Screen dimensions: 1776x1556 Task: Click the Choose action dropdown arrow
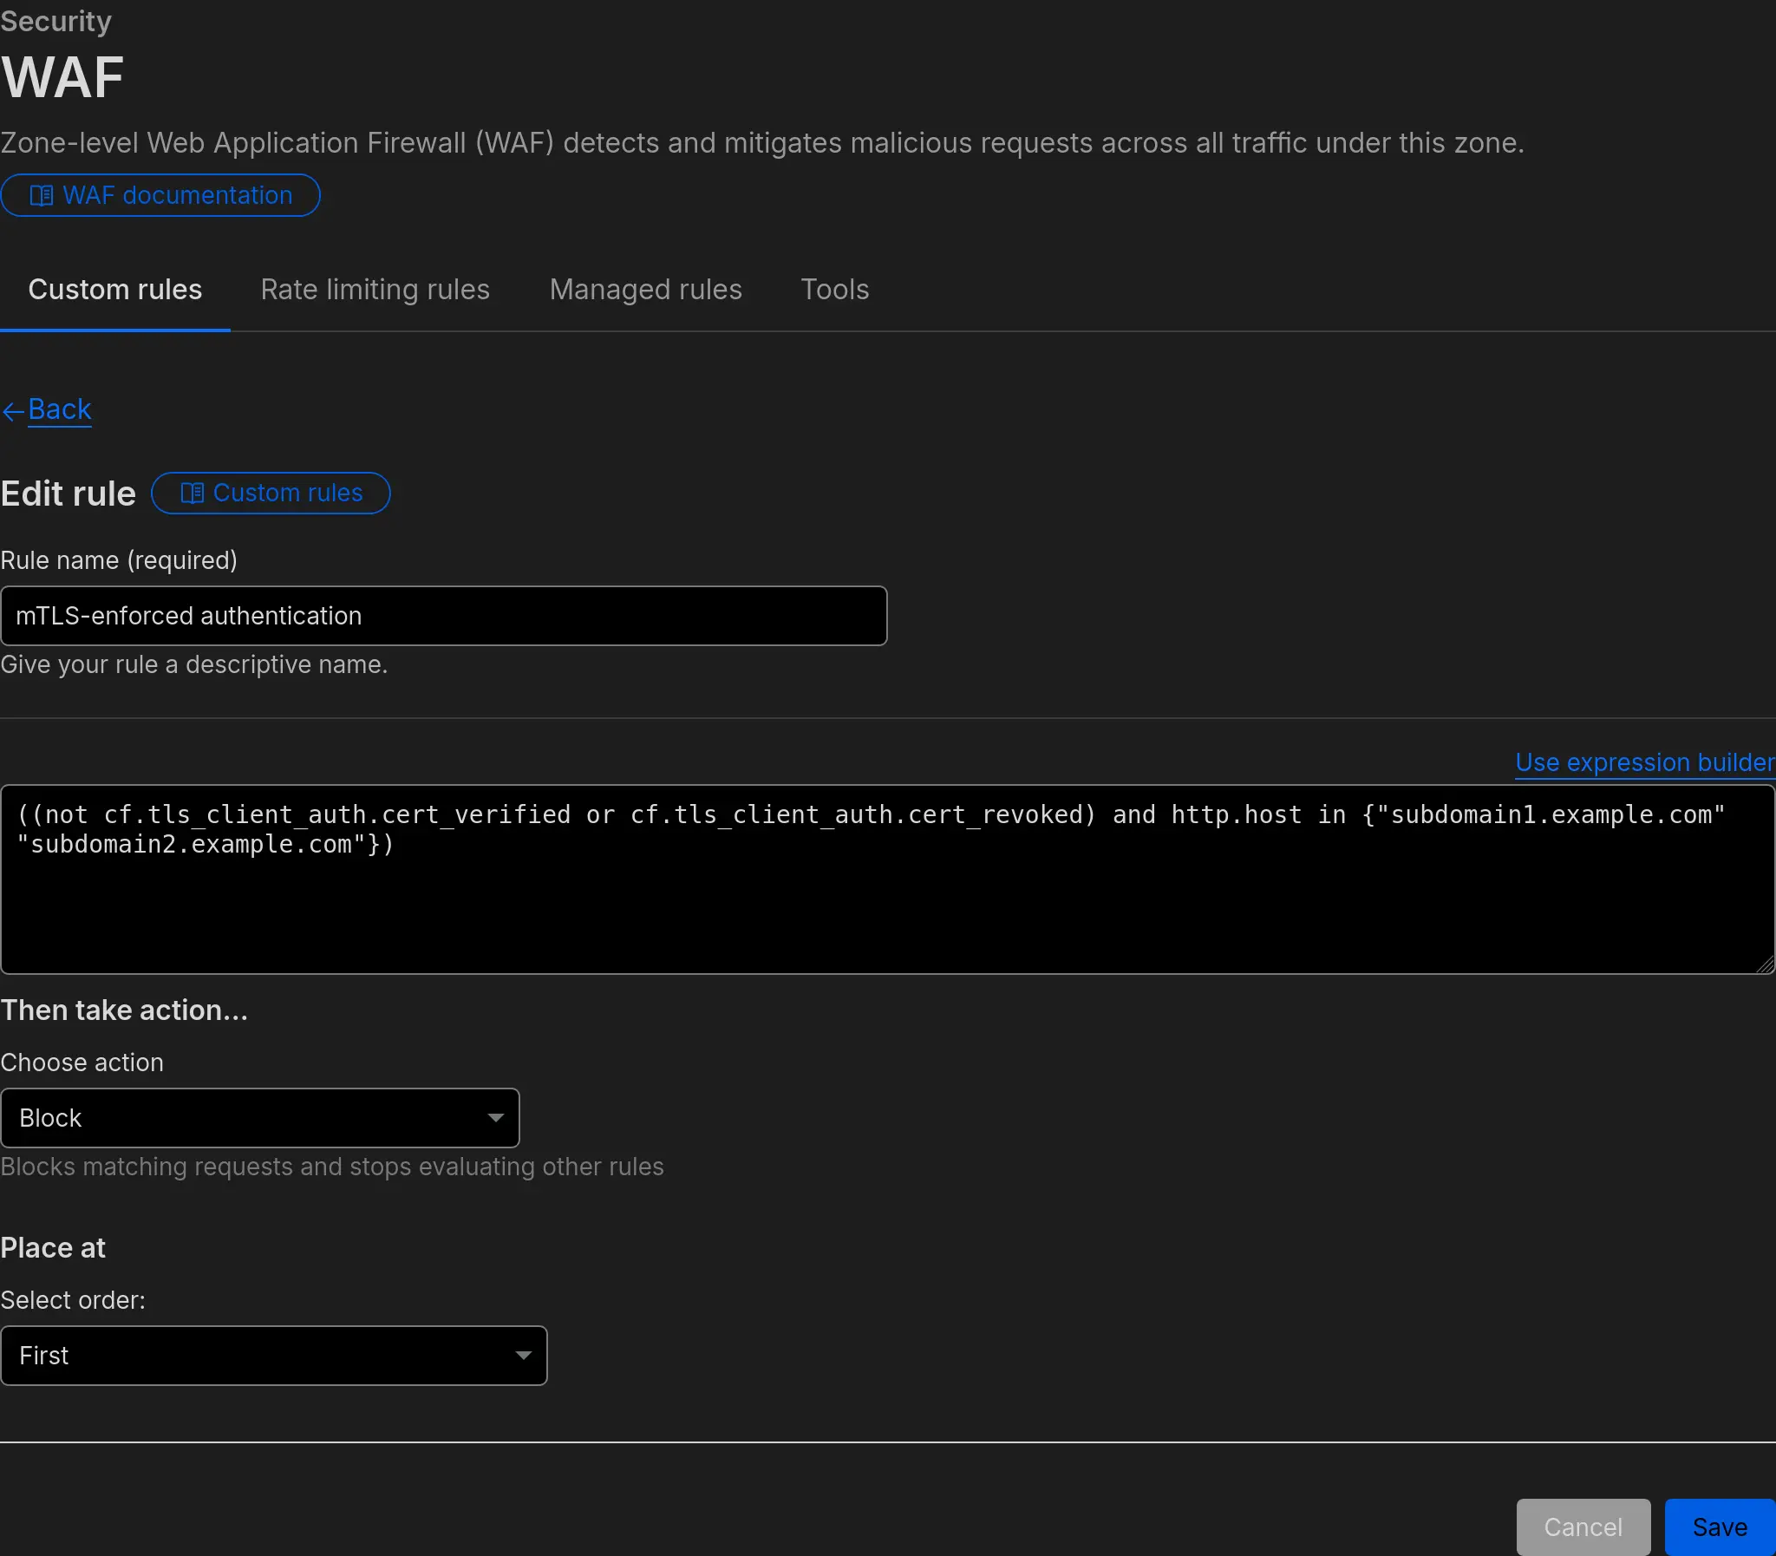click(496, 1117)
